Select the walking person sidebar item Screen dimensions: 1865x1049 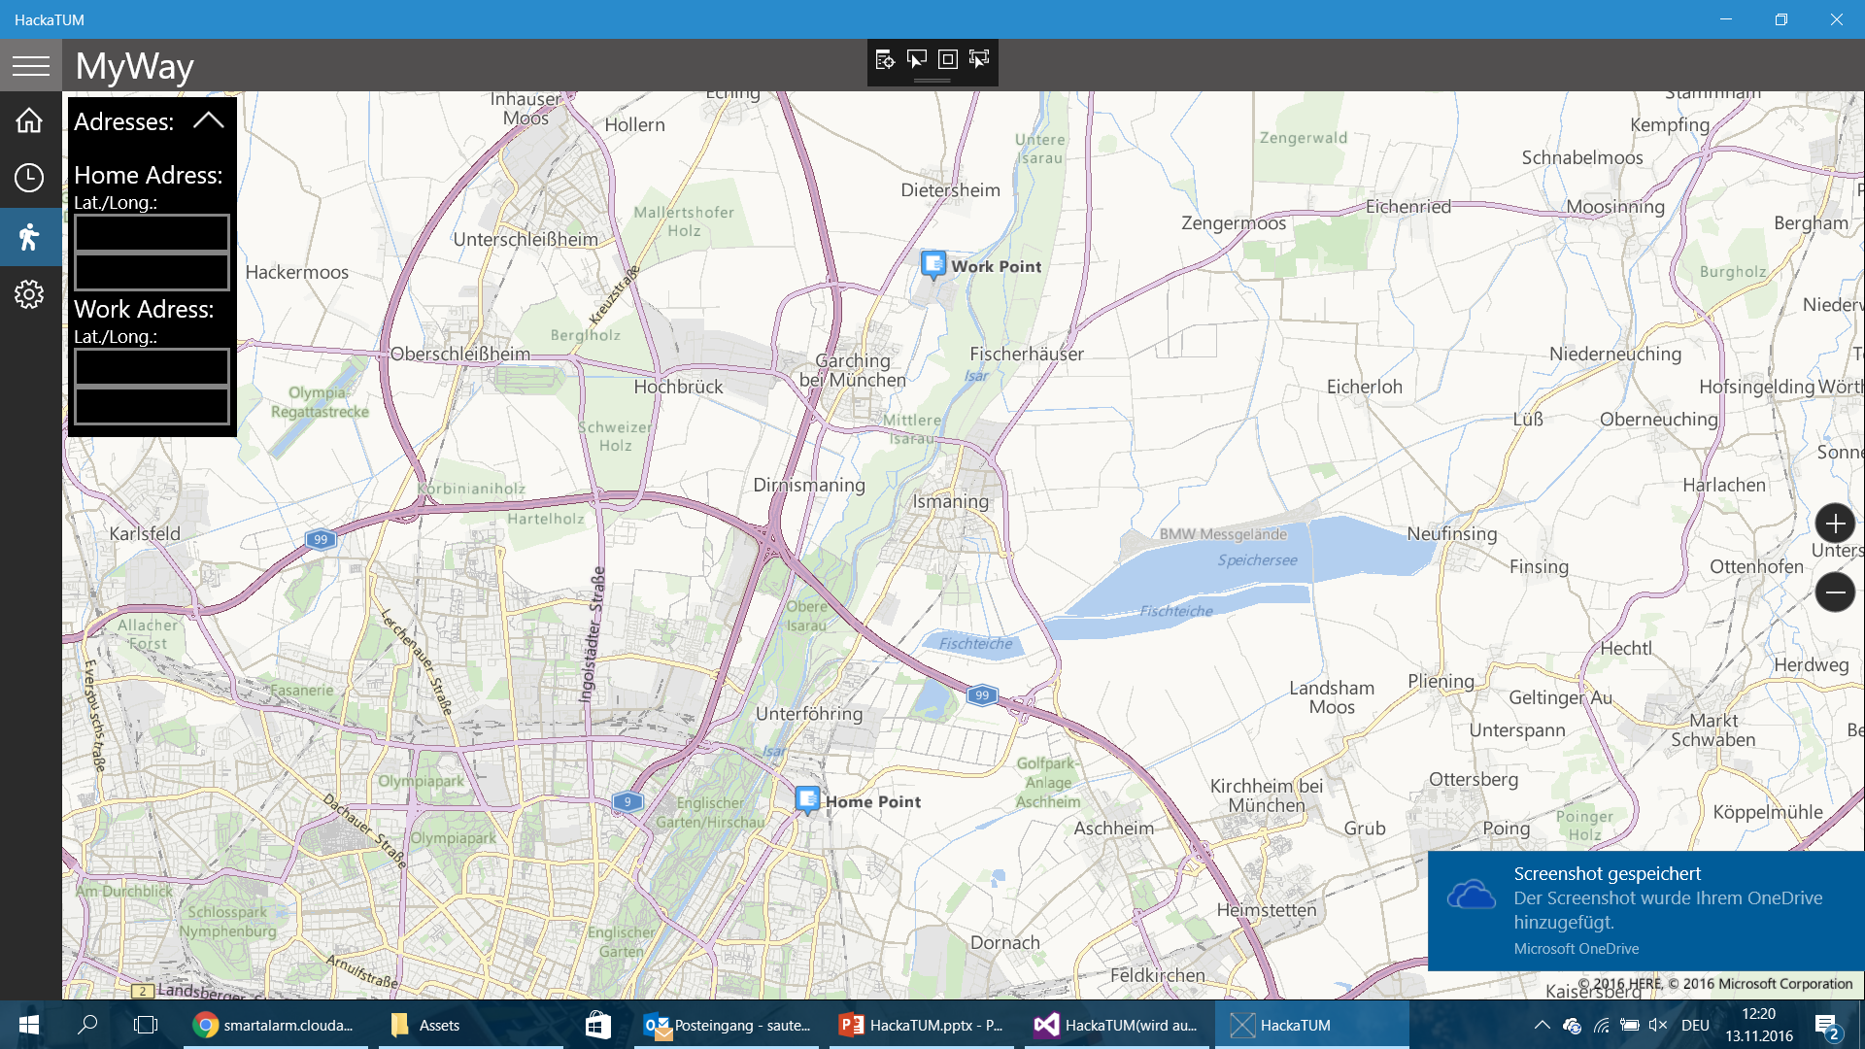click(x=29, y=237)
